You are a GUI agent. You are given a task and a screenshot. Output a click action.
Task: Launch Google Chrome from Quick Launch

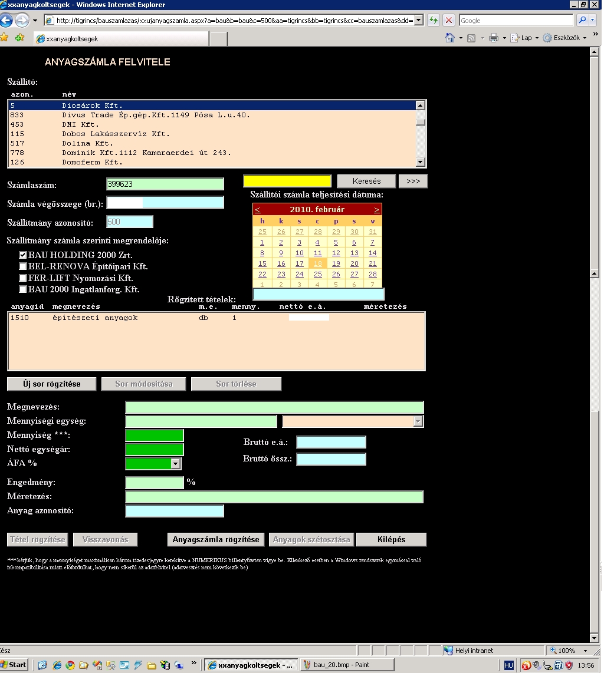[x=70, y=665]
